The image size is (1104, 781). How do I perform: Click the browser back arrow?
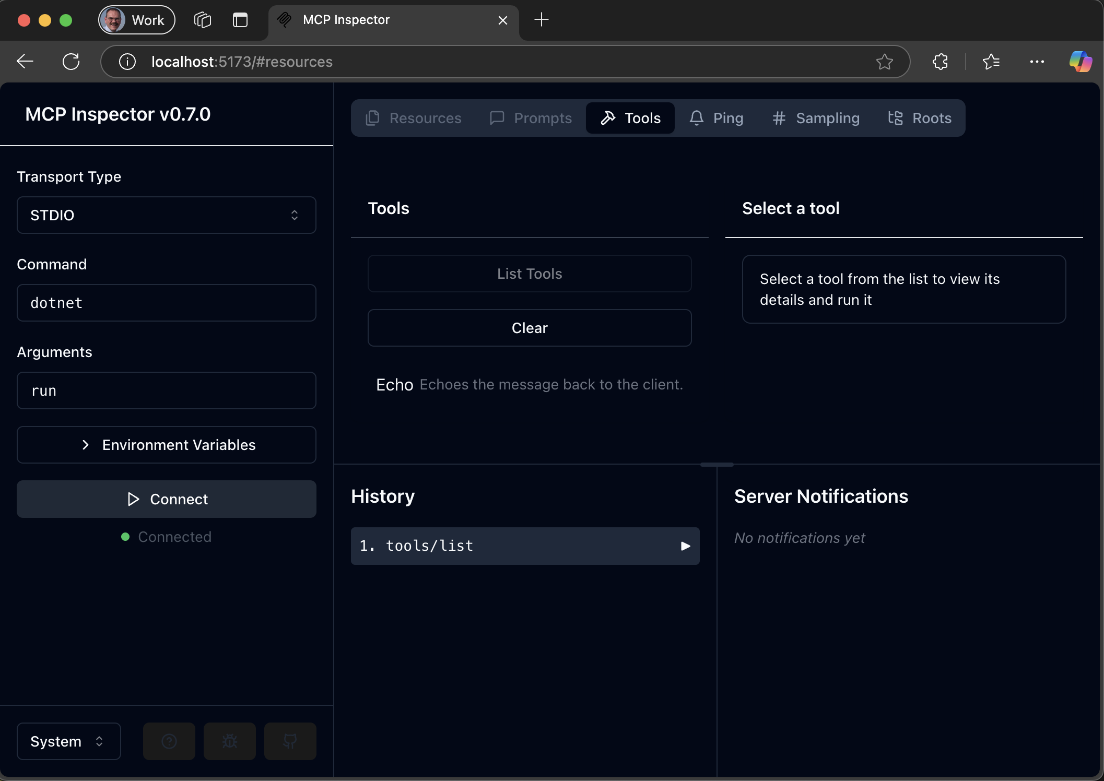tap(25, 62)
